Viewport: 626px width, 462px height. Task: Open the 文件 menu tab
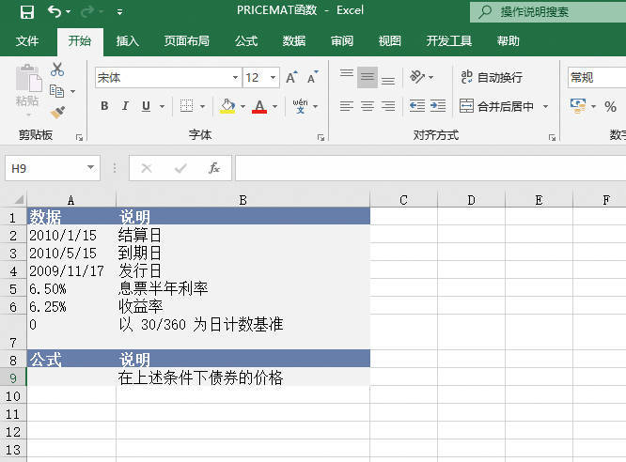point(27,41)
